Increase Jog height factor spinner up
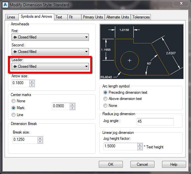This screenshot has width=191, height=174. [x=140, y=145]
